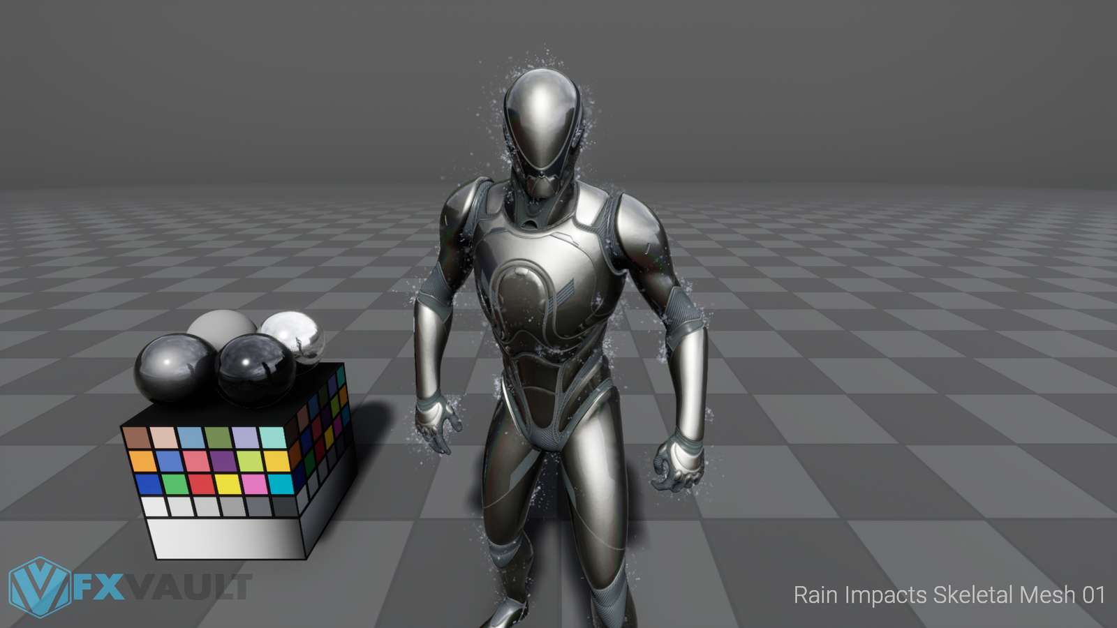Select the cyan swatch in the third row

[x=281, y=484]
